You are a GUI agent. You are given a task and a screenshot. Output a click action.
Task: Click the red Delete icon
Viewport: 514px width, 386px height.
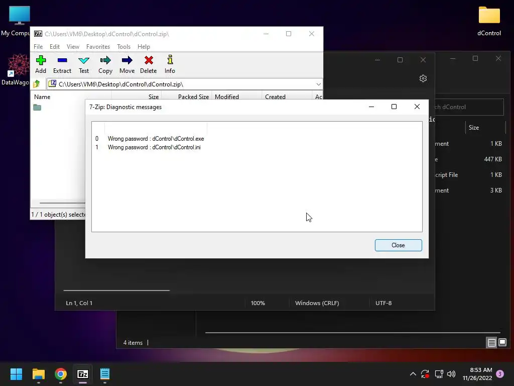pos(149,64)
